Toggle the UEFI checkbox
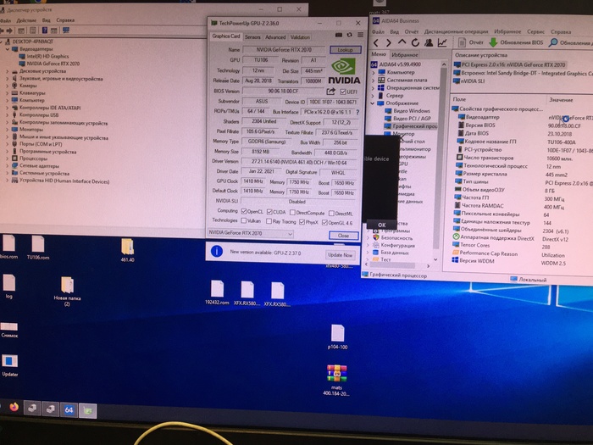 coord(342,92)
